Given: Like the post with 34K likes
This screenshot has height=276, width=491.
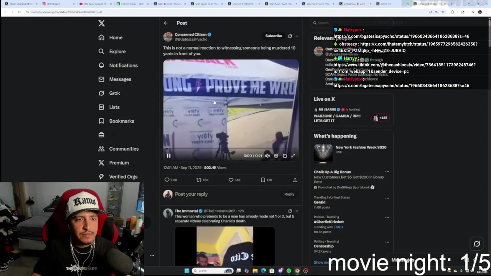Looking at the screenshot, I should tap(234, 180).
